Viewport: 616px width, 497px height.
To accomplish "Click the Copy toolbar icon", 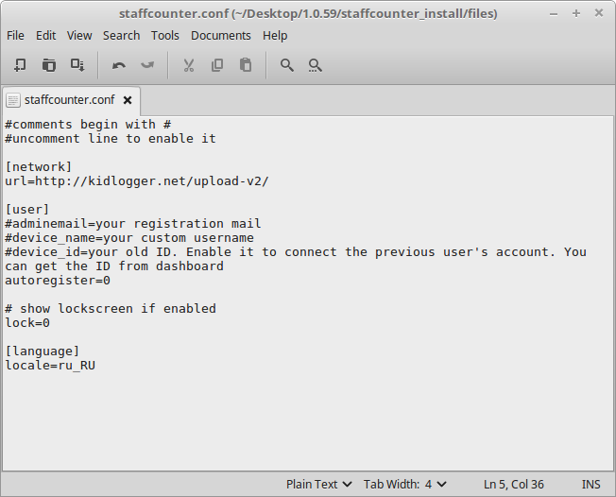I will 217,65.
